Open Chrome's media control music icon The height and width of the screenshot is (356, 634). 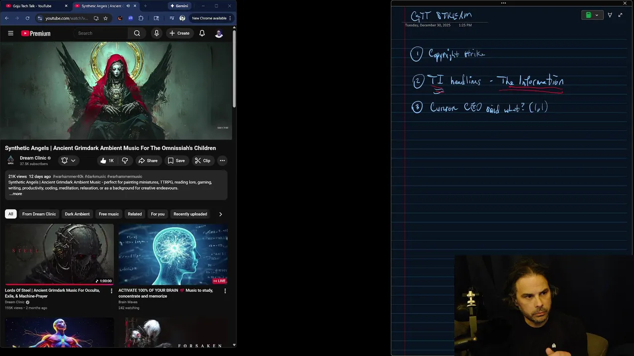tap(172, 18)
